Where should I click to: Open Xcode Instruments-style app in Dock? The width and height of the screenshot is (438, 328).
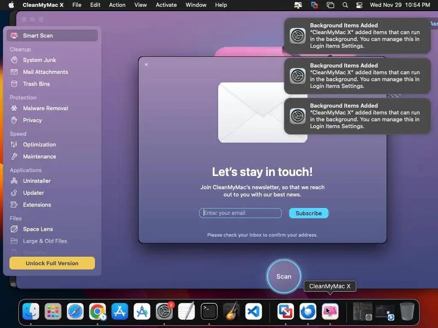coord(142,311)
